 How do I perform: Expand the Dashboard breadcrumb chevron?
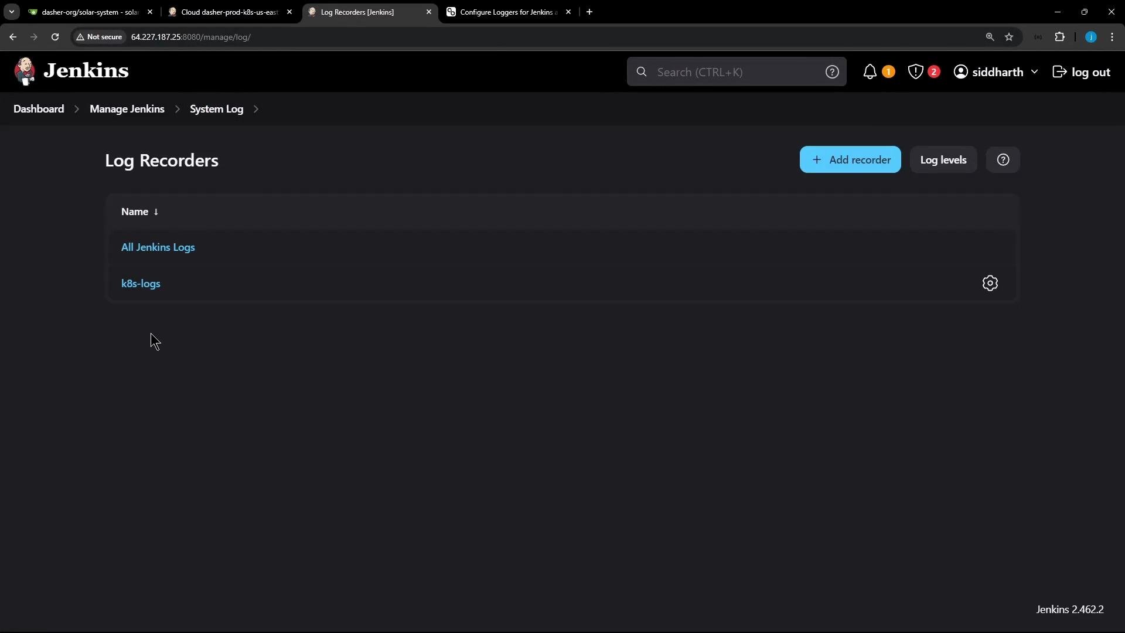pyautogui.click(x=77, y=110)
